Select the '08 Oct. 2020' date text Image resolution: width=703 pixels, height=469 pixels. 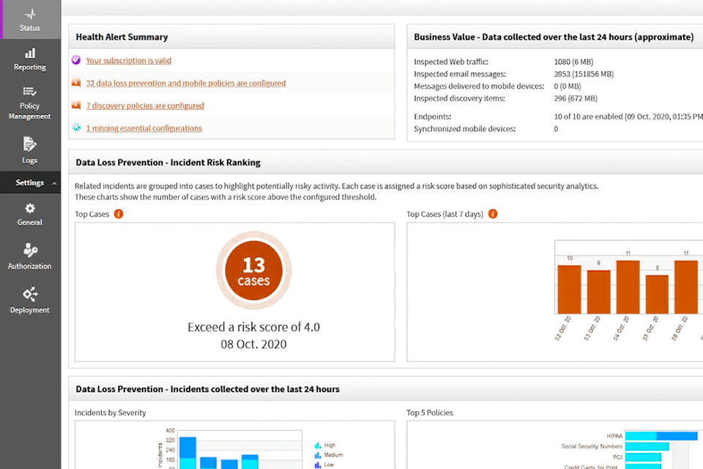tap(254, 344)
